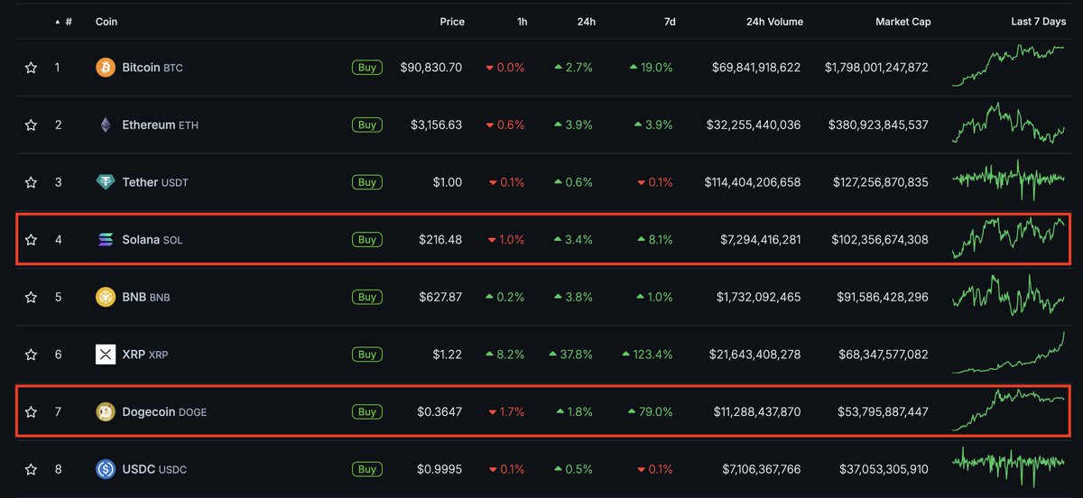The height and width of the screenshot is (498, 1083).
Task: Click Buy button for Tether
Action: [x=367, y=182]
